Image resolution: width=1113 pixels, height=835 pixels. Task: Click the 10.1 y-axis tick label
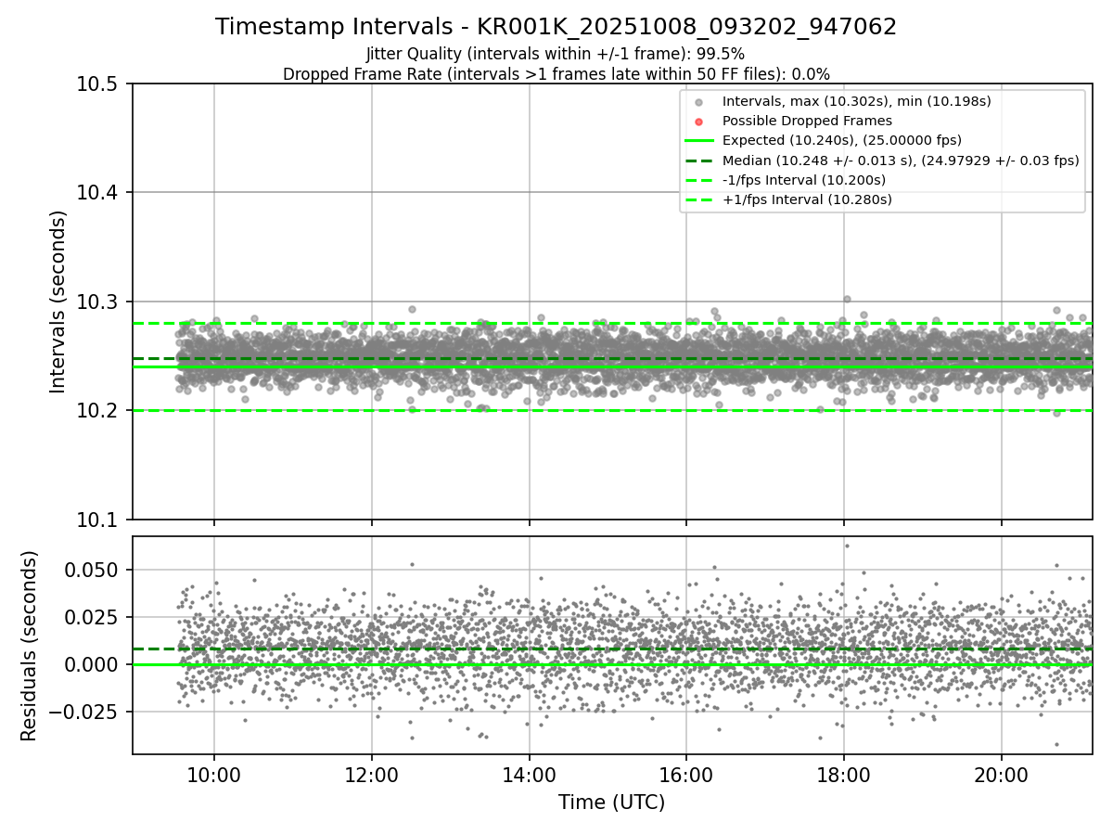(x=96, y=520)
